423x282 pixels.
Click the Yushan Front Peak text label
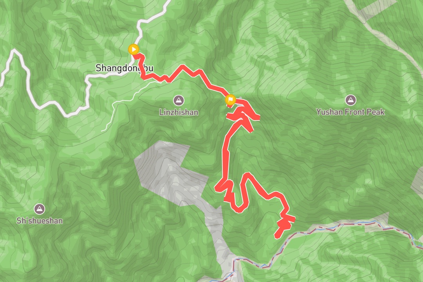pos(351,112)
